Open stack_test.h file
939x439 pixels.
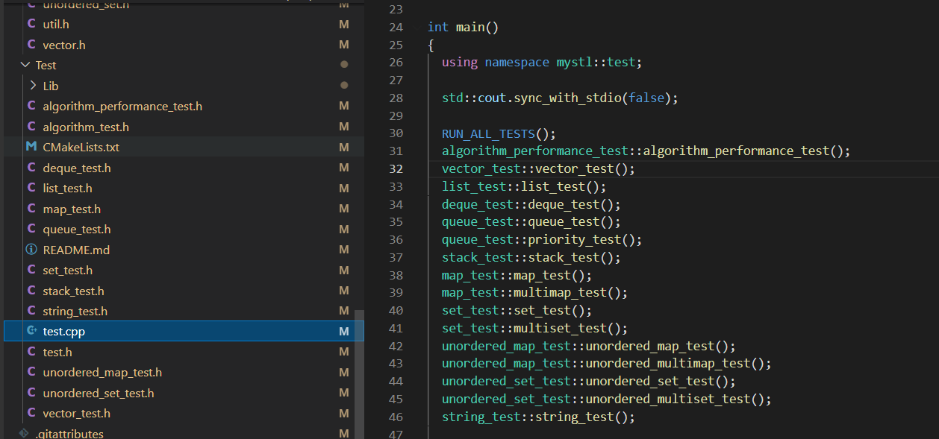click(73, 291)
